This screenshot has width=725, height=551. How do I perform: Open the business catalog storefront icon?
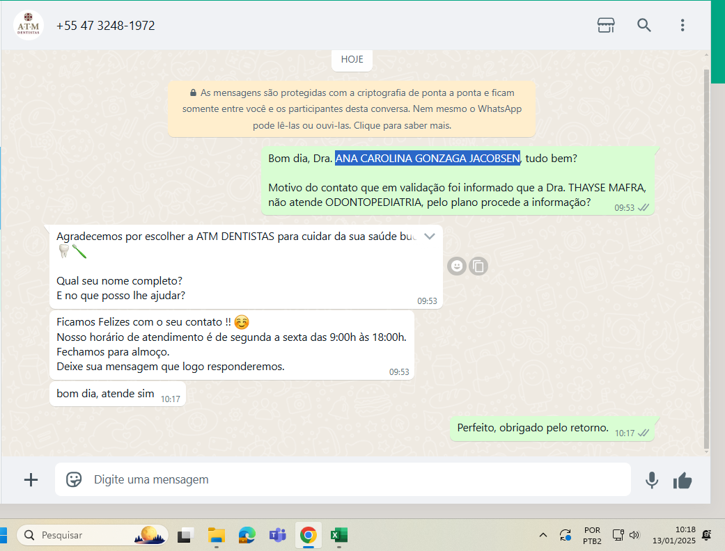pos(606,25)
